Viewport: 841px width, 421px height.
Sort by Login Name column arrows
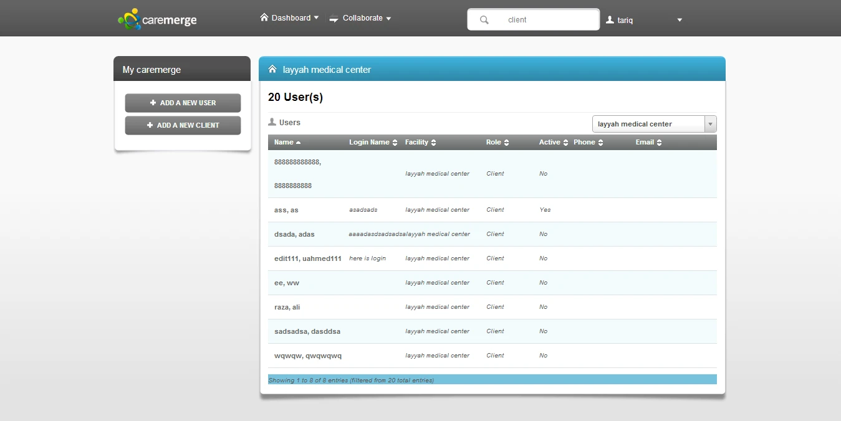395,143
